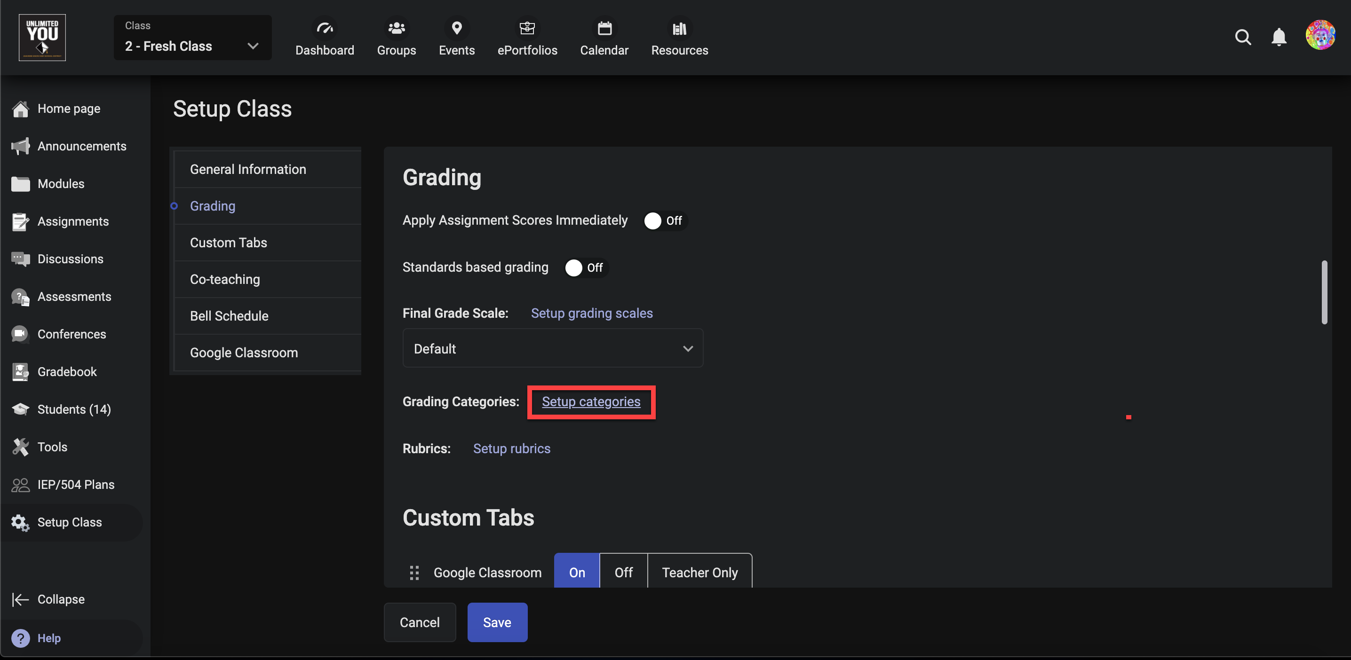Click the Resources books icon
This screenshot has width=1351, height=660.
click(679, 28)
